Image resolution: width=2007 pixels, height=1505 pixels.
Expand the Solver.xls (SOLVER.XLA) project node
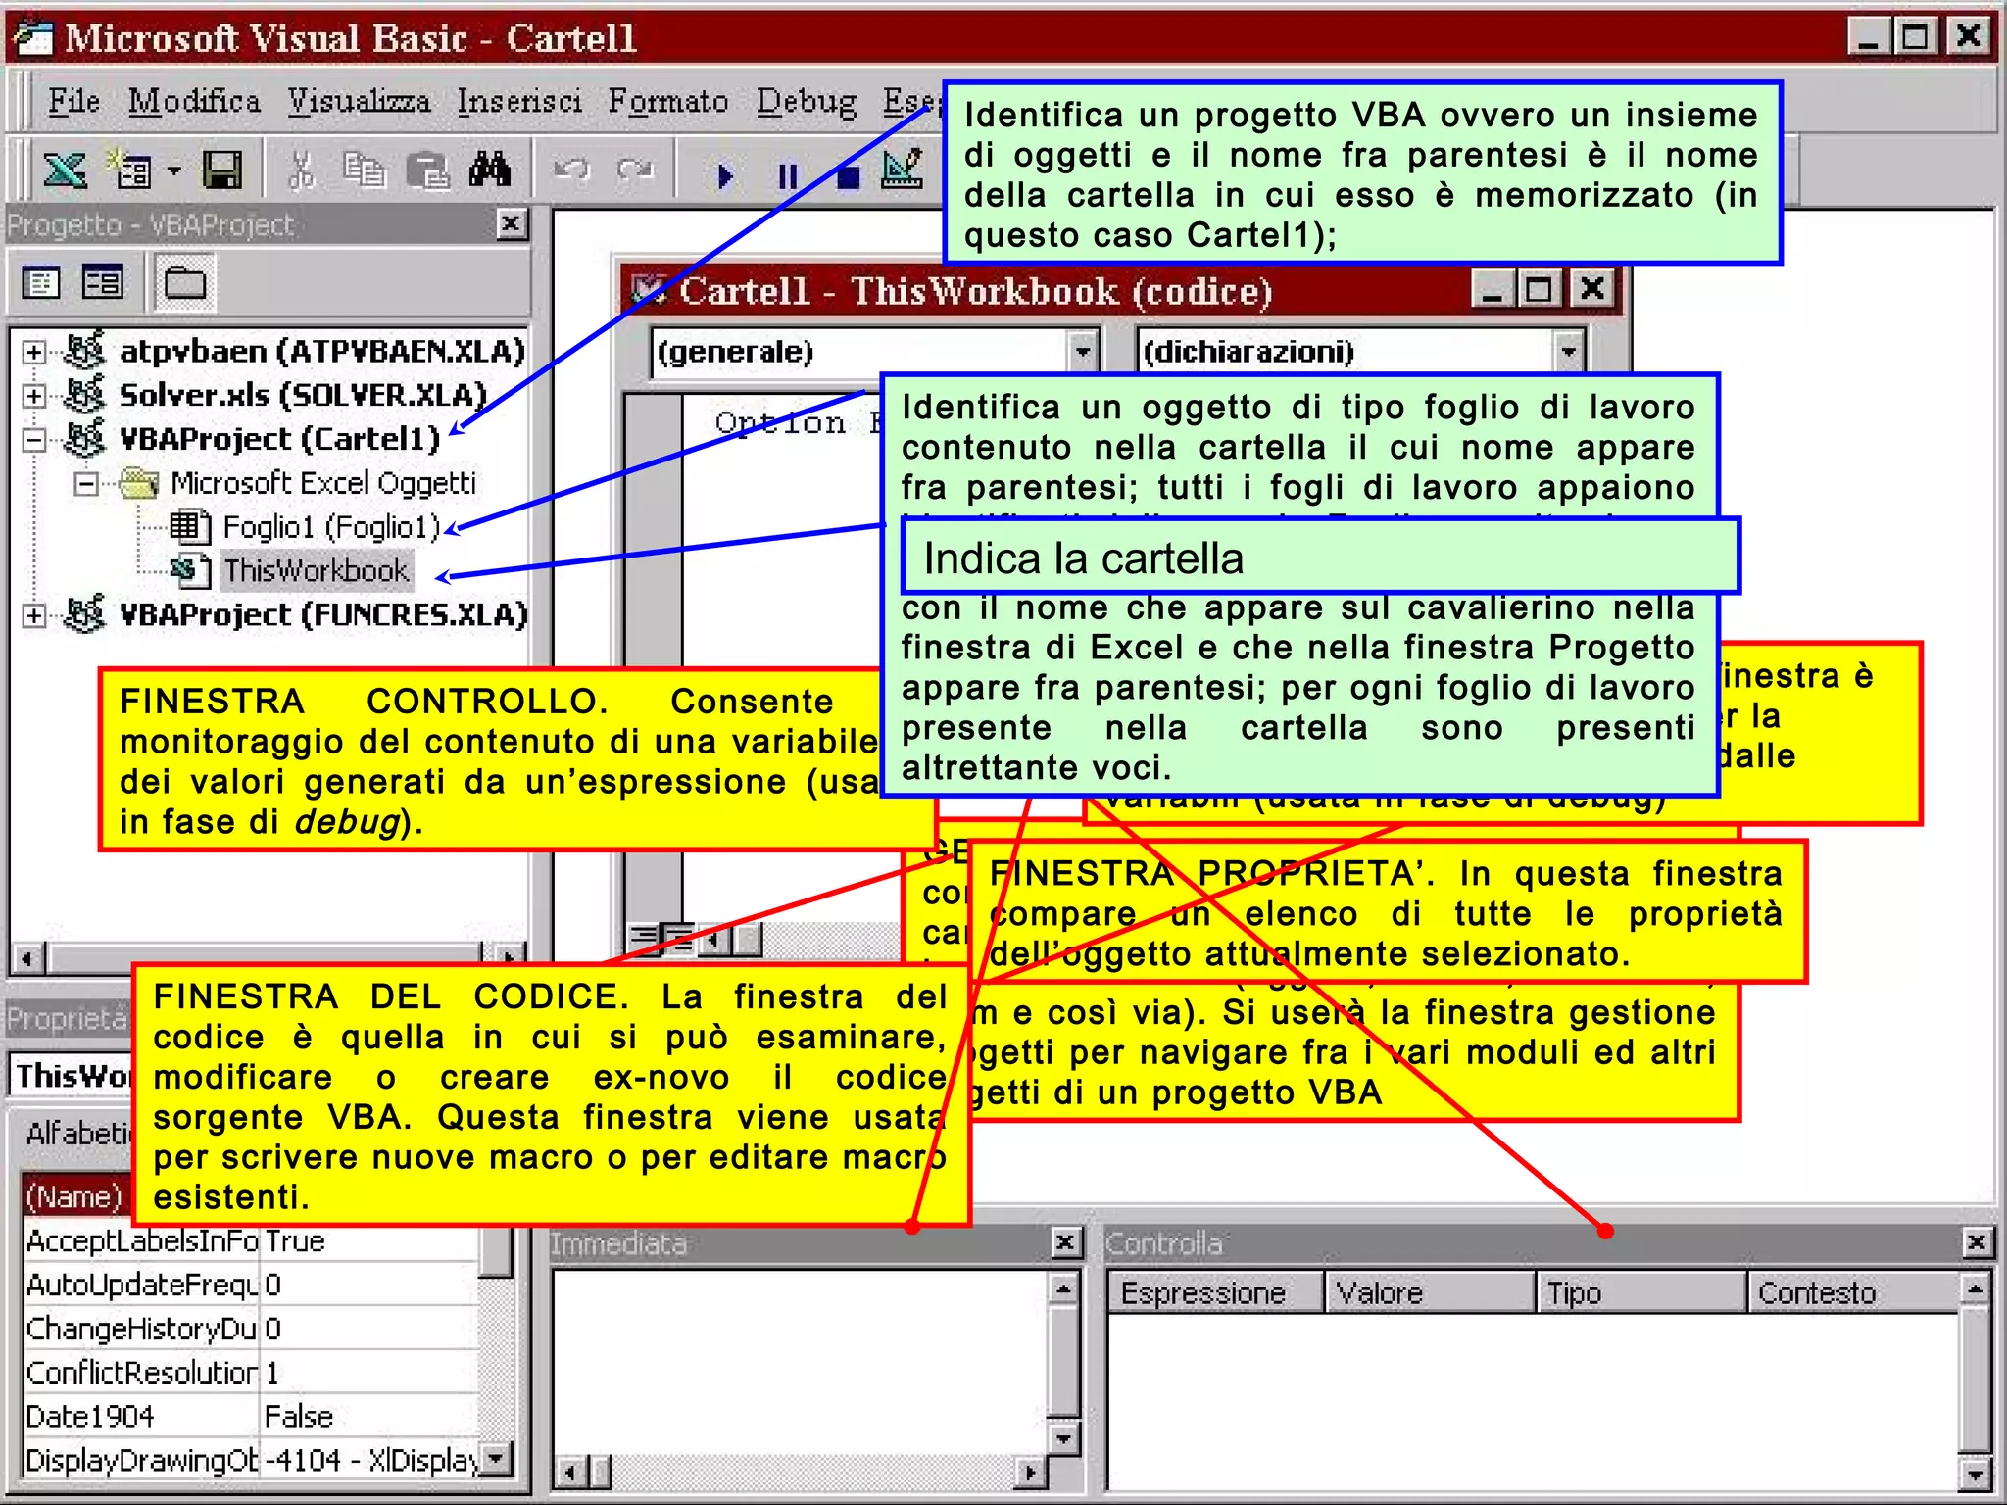point(34,396)
